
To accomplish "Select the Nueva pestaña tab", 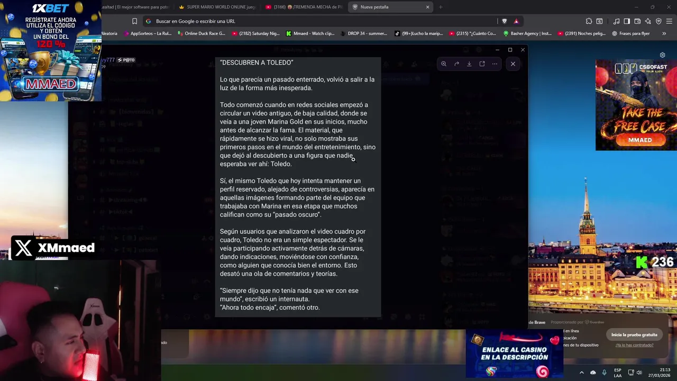I will point(391,7).
